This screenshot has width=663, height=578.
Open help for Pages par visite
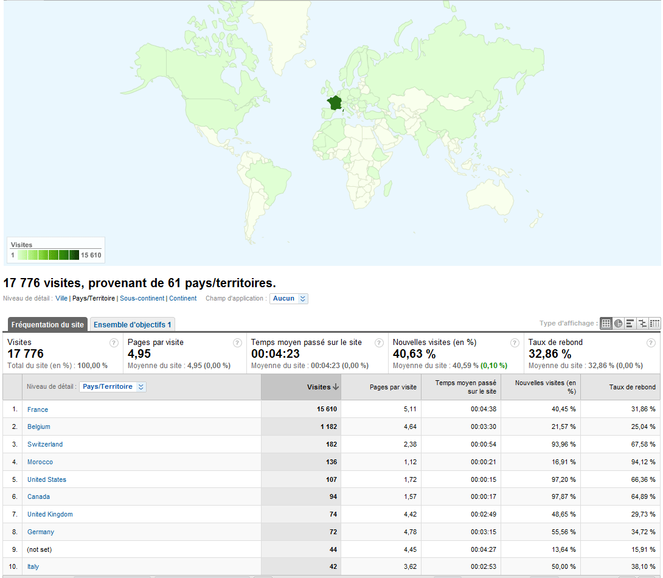[237, 343]
